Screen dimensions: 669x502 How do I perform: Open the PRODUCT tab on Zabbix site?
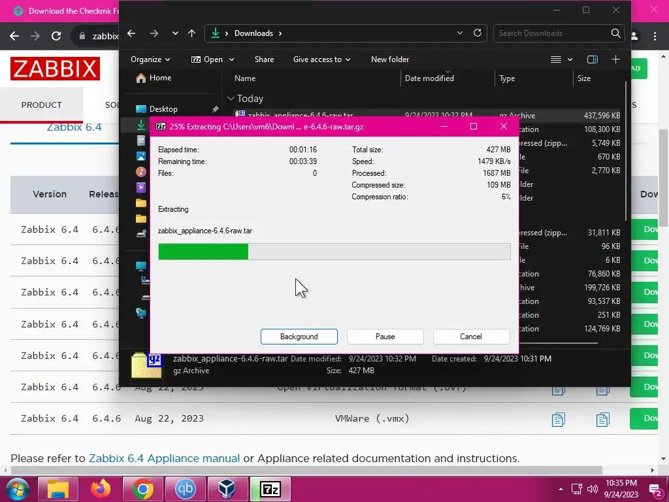pos(41,105)
